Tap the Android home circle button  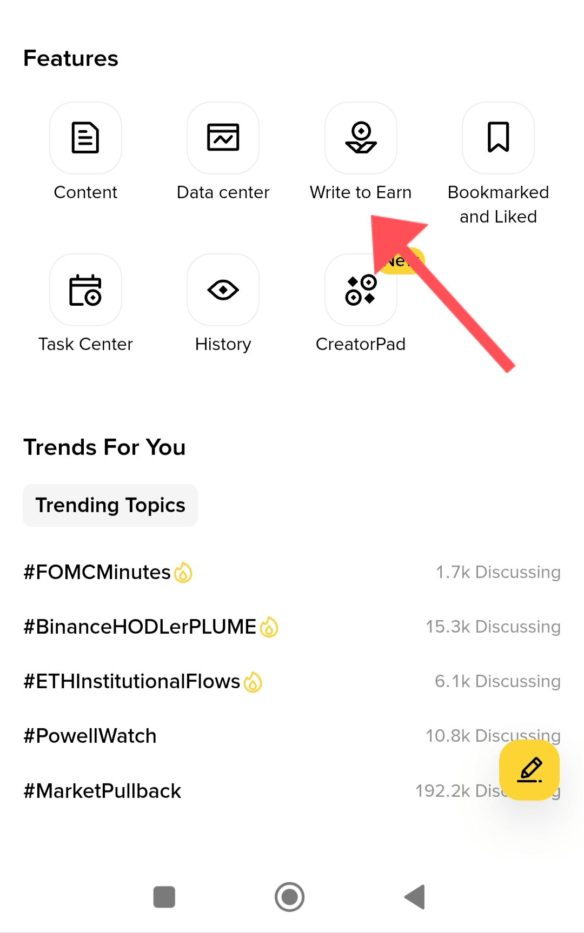289,897
